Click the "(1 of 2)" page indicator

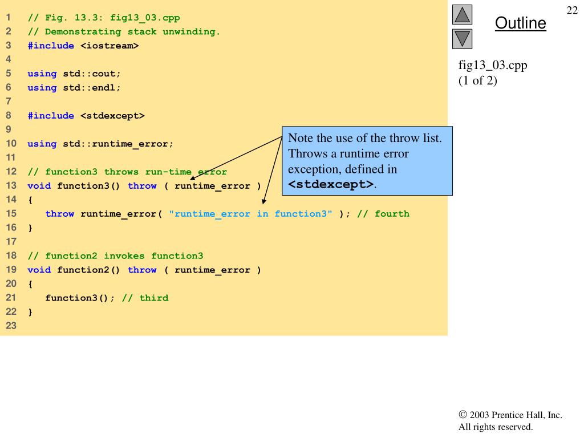[478, 80]
